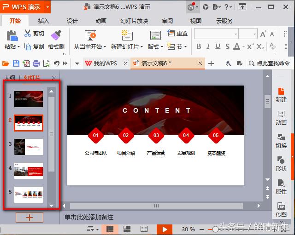Start slideshow with orange play button
Viewport: 295px width, 235px height.
pyautogui.click(x=165, y=229)
